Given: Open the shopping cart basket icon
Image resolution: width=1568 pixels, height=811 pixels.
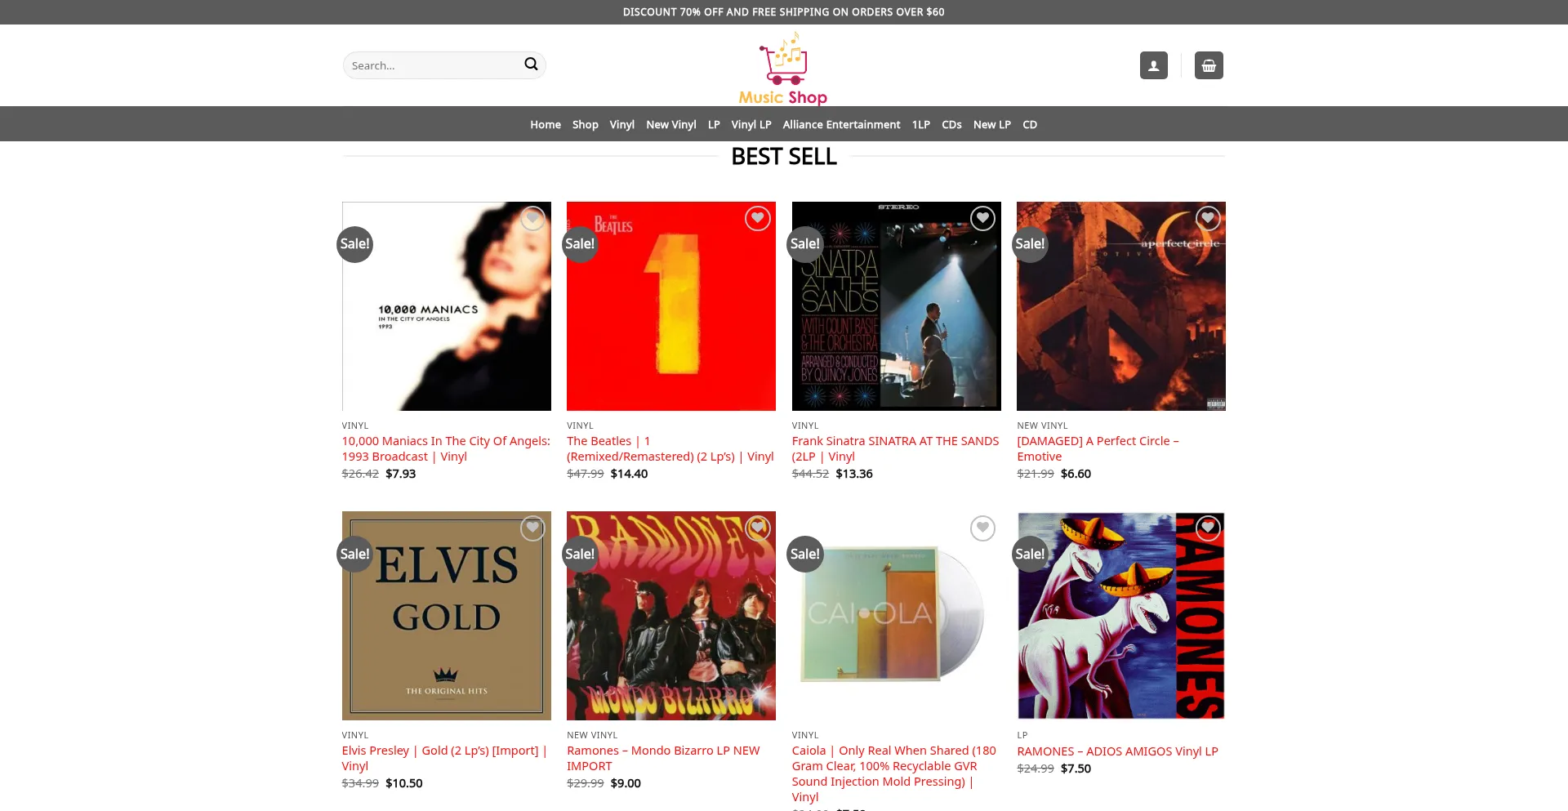Looking at the screenshot, I should click(x=1209, y=65).
